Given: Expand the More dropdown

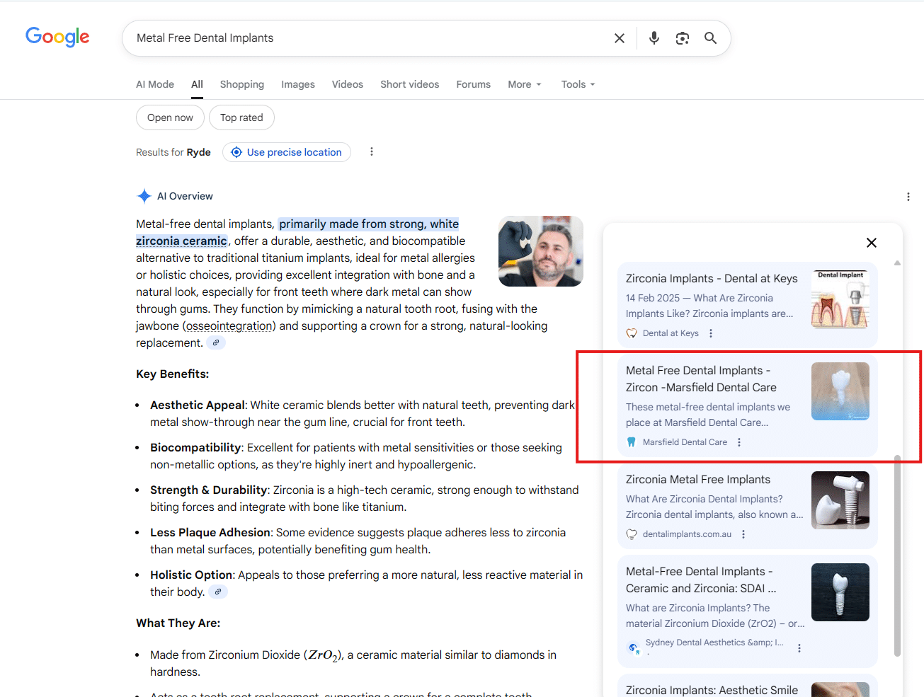Looking at the screenshot, I should click(524, 84).
